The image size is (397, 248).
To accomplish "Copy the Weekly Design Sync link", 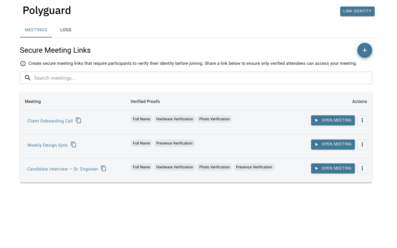I will click(x=74, y=145).
